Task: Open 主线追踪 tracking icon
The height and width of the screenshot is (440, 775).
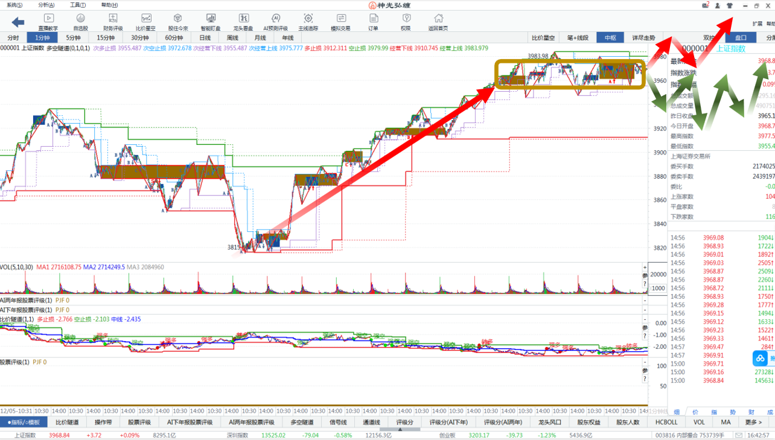Action: (308, 22)
